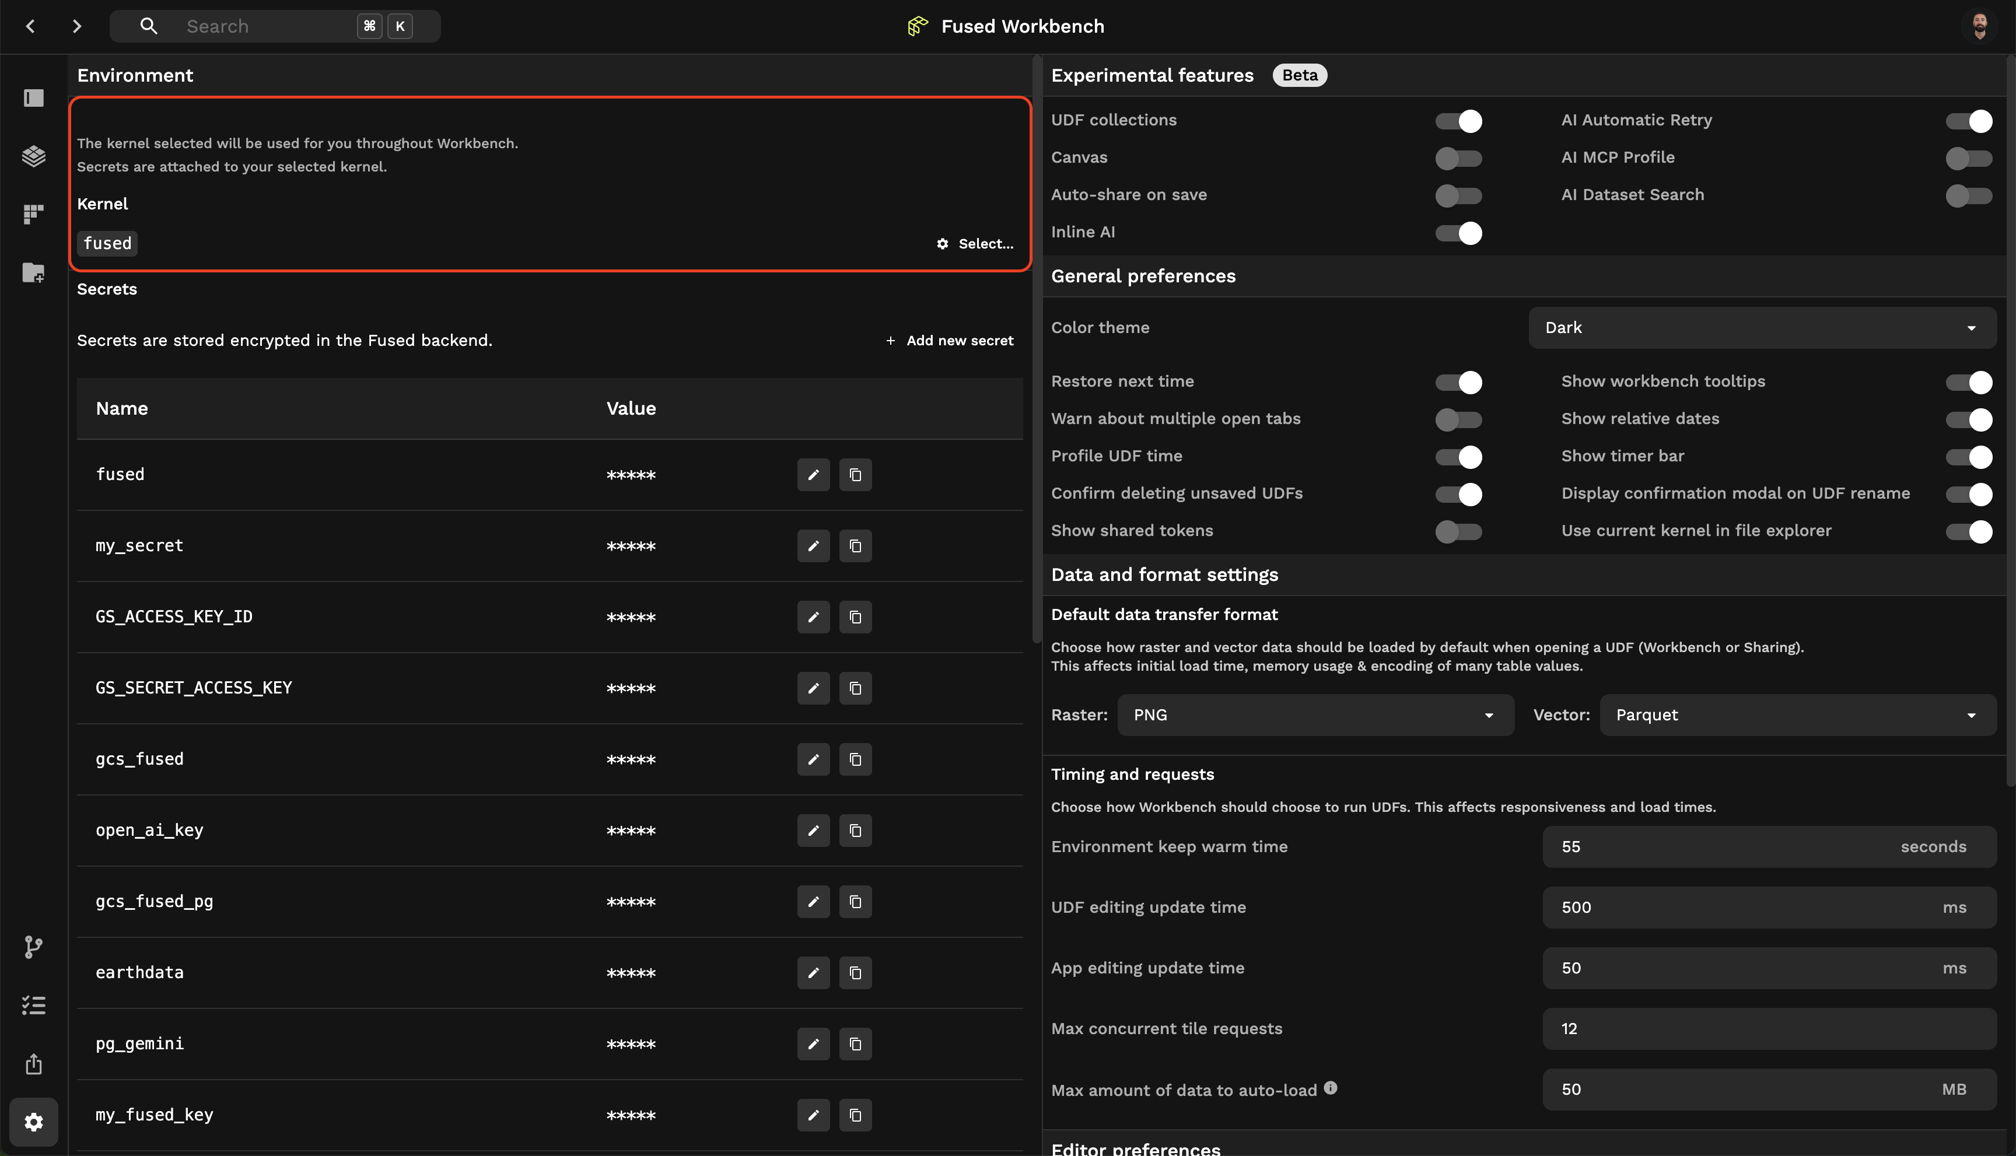Toggle Show shared tokens on
This screenshot has height=1156, width=2016.
click(x=1458, y=531)
